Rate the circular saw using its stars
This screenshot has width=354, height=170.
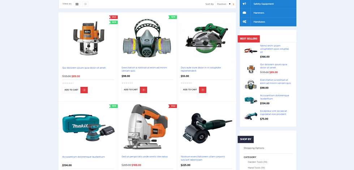pyautogui.click(x=186, y=83)
